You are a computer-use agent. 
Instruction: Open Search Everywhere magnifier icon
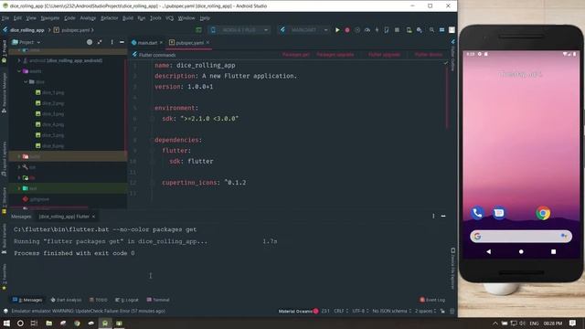(x=431, y=30)
